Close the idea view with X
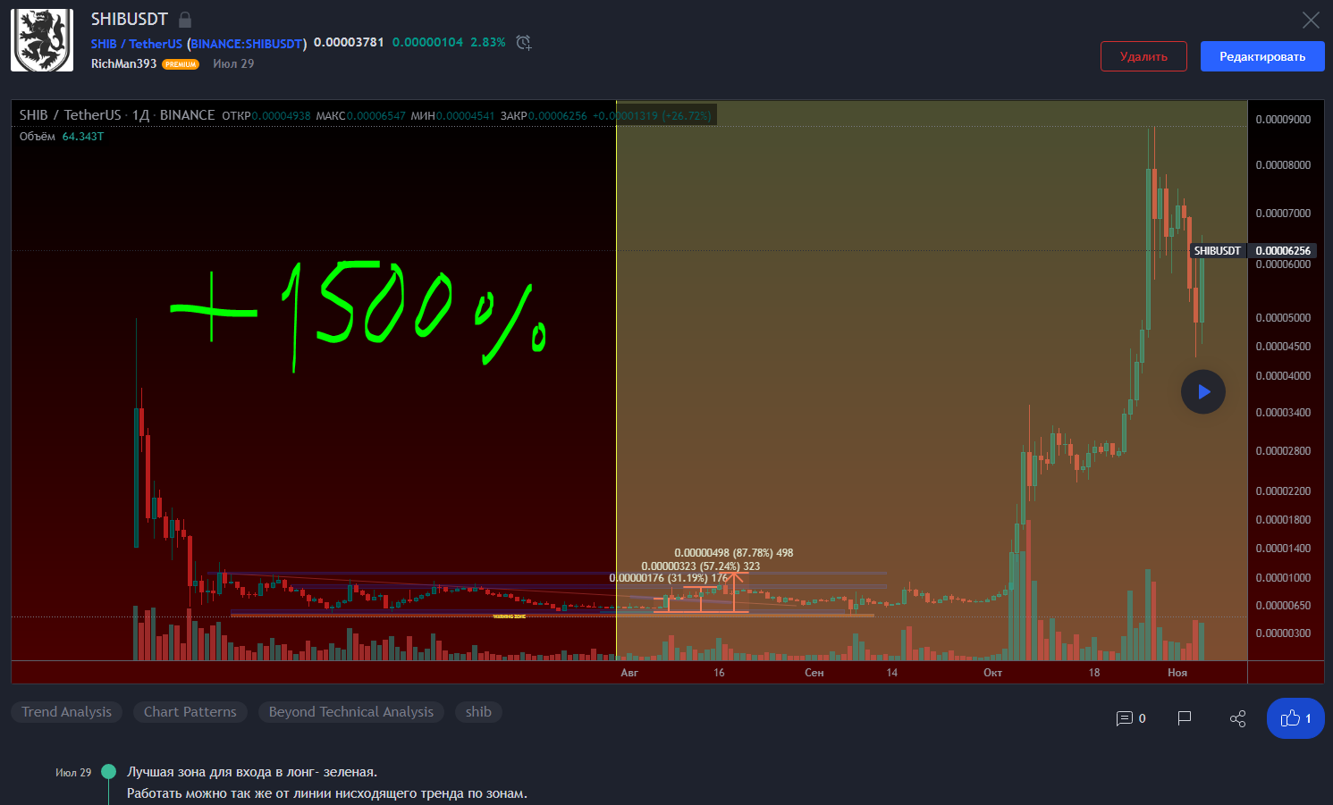1333x805 pixels. pyautogui.click(x=1311, y=20)
